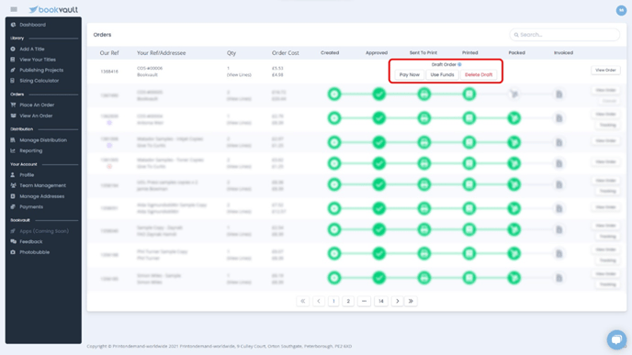
Task: Click the Order Cost column header
Action: pos(286,53)
